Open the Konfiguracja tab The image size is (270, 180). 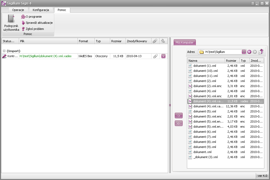click(41, 10)
